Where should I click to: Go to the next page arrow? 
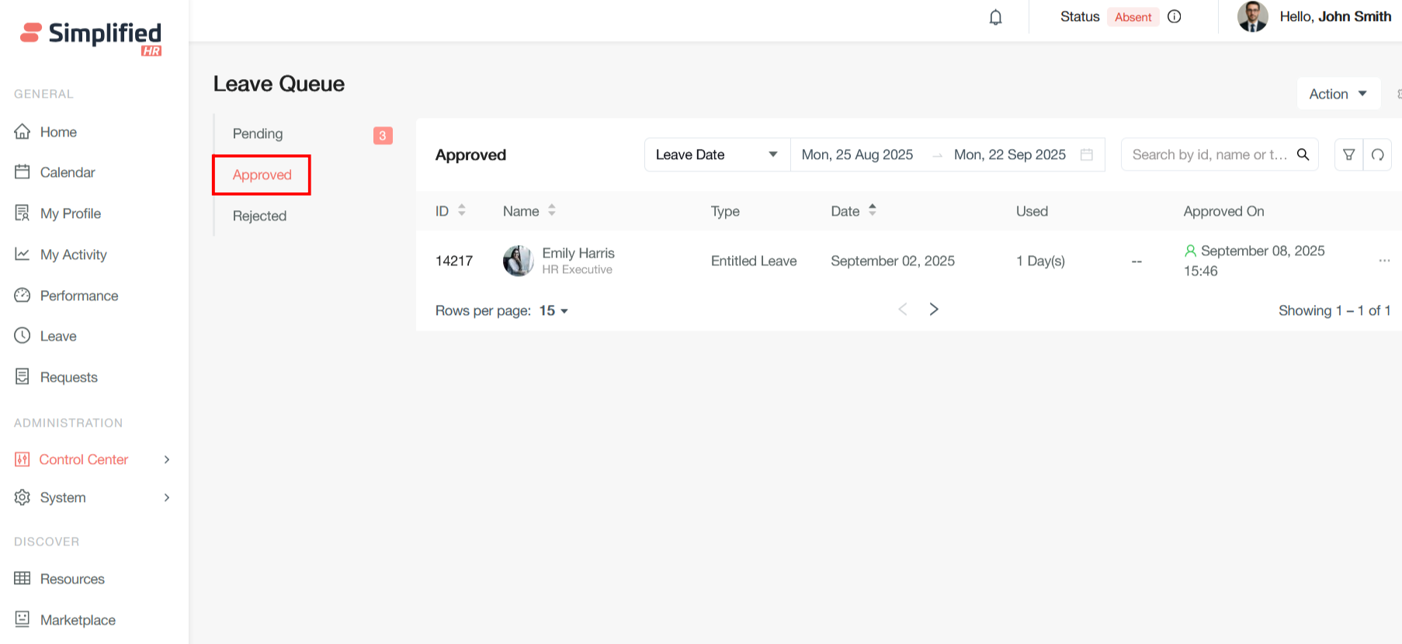click(934, 309)
